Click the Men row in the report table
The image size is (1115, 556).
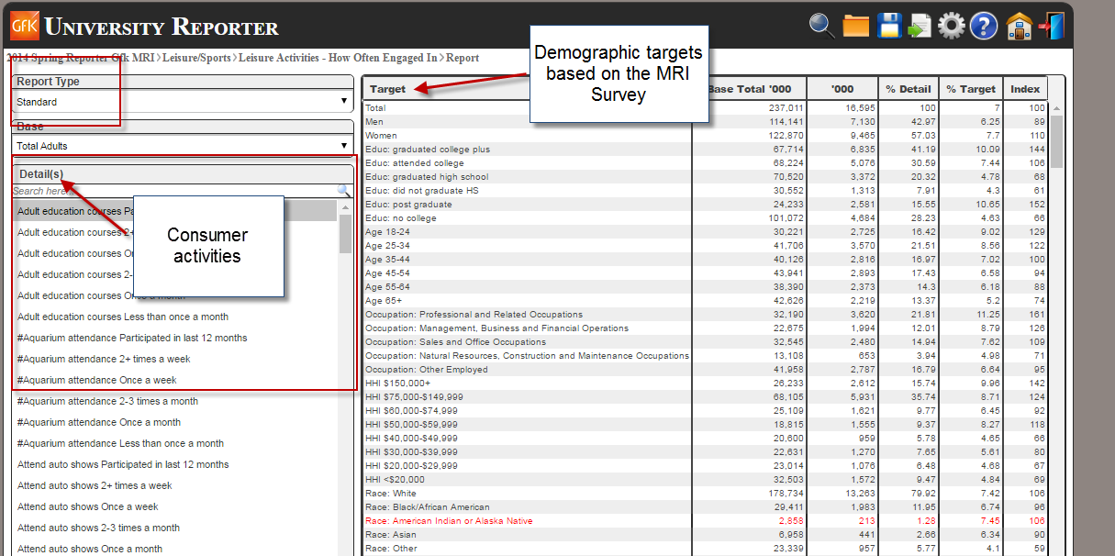(705, 121)
